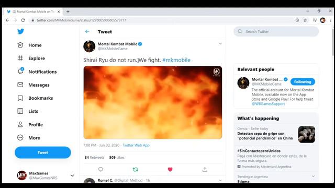Open the Twitter Web App source link
335x188 pixels.
(x=136, y=145)
